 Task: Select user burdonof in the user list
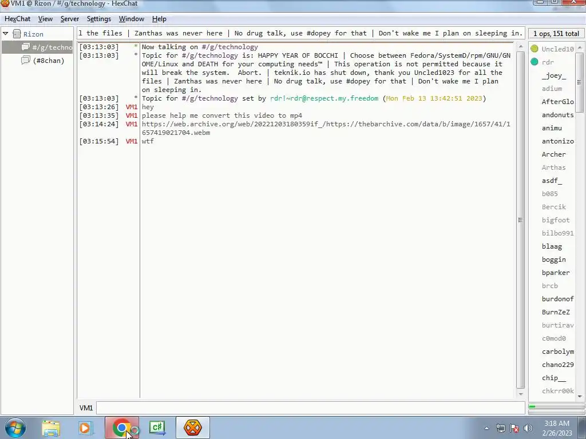click(x=557, y=299)
